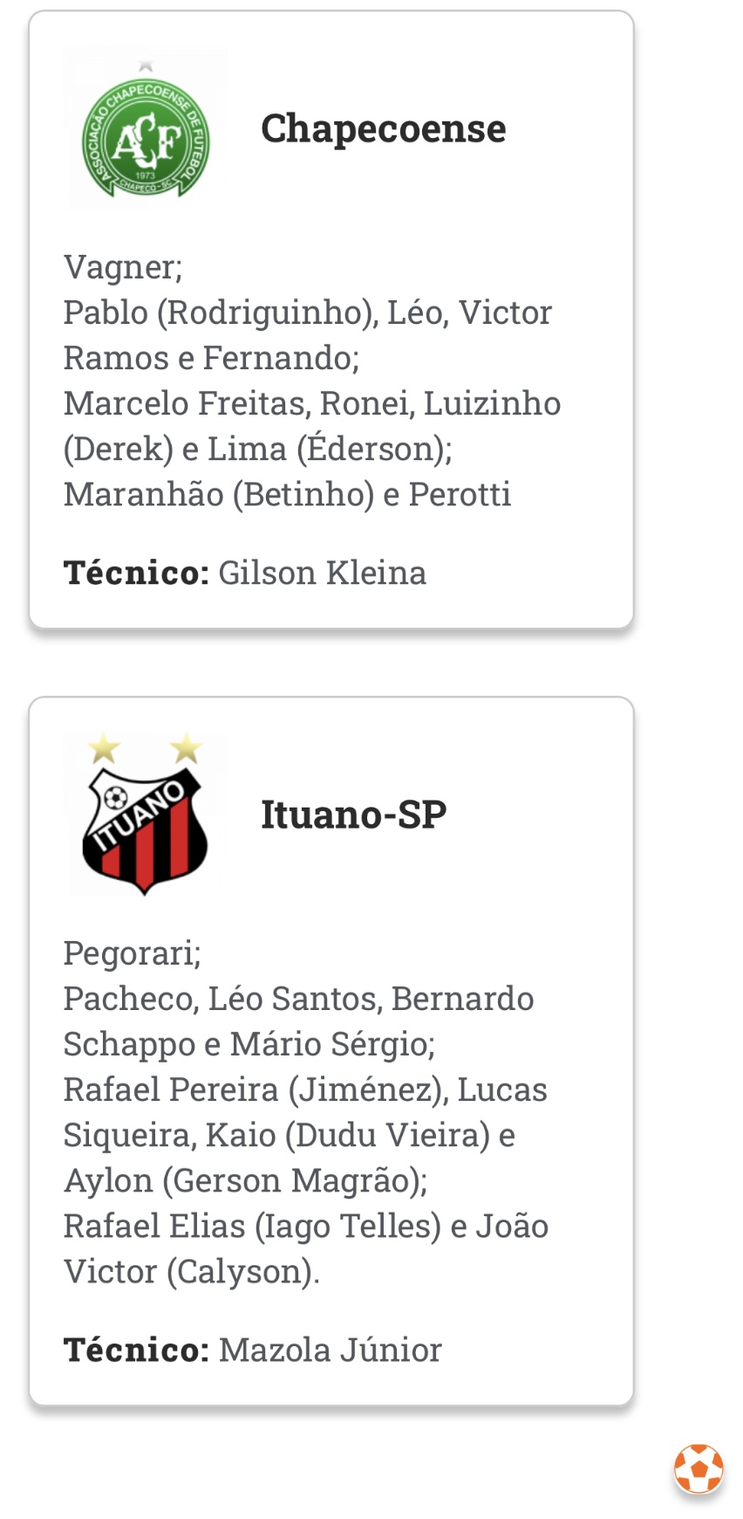Click the Aylon (Gerson Magrão) text

pyautogui.click(x=246, y=1181)
